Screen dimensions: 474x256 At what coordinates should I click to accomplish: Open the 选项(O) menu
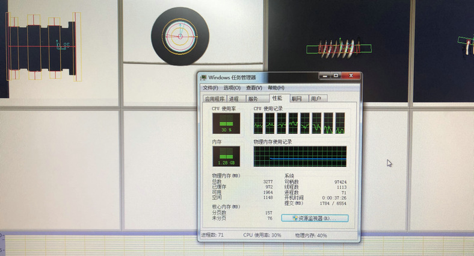tap(232, 88)
